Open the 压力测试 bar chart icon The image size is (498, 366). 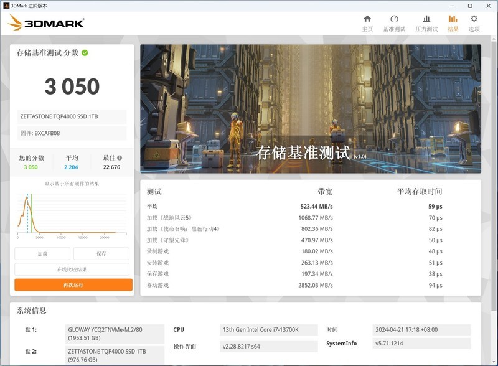[426, 20]
